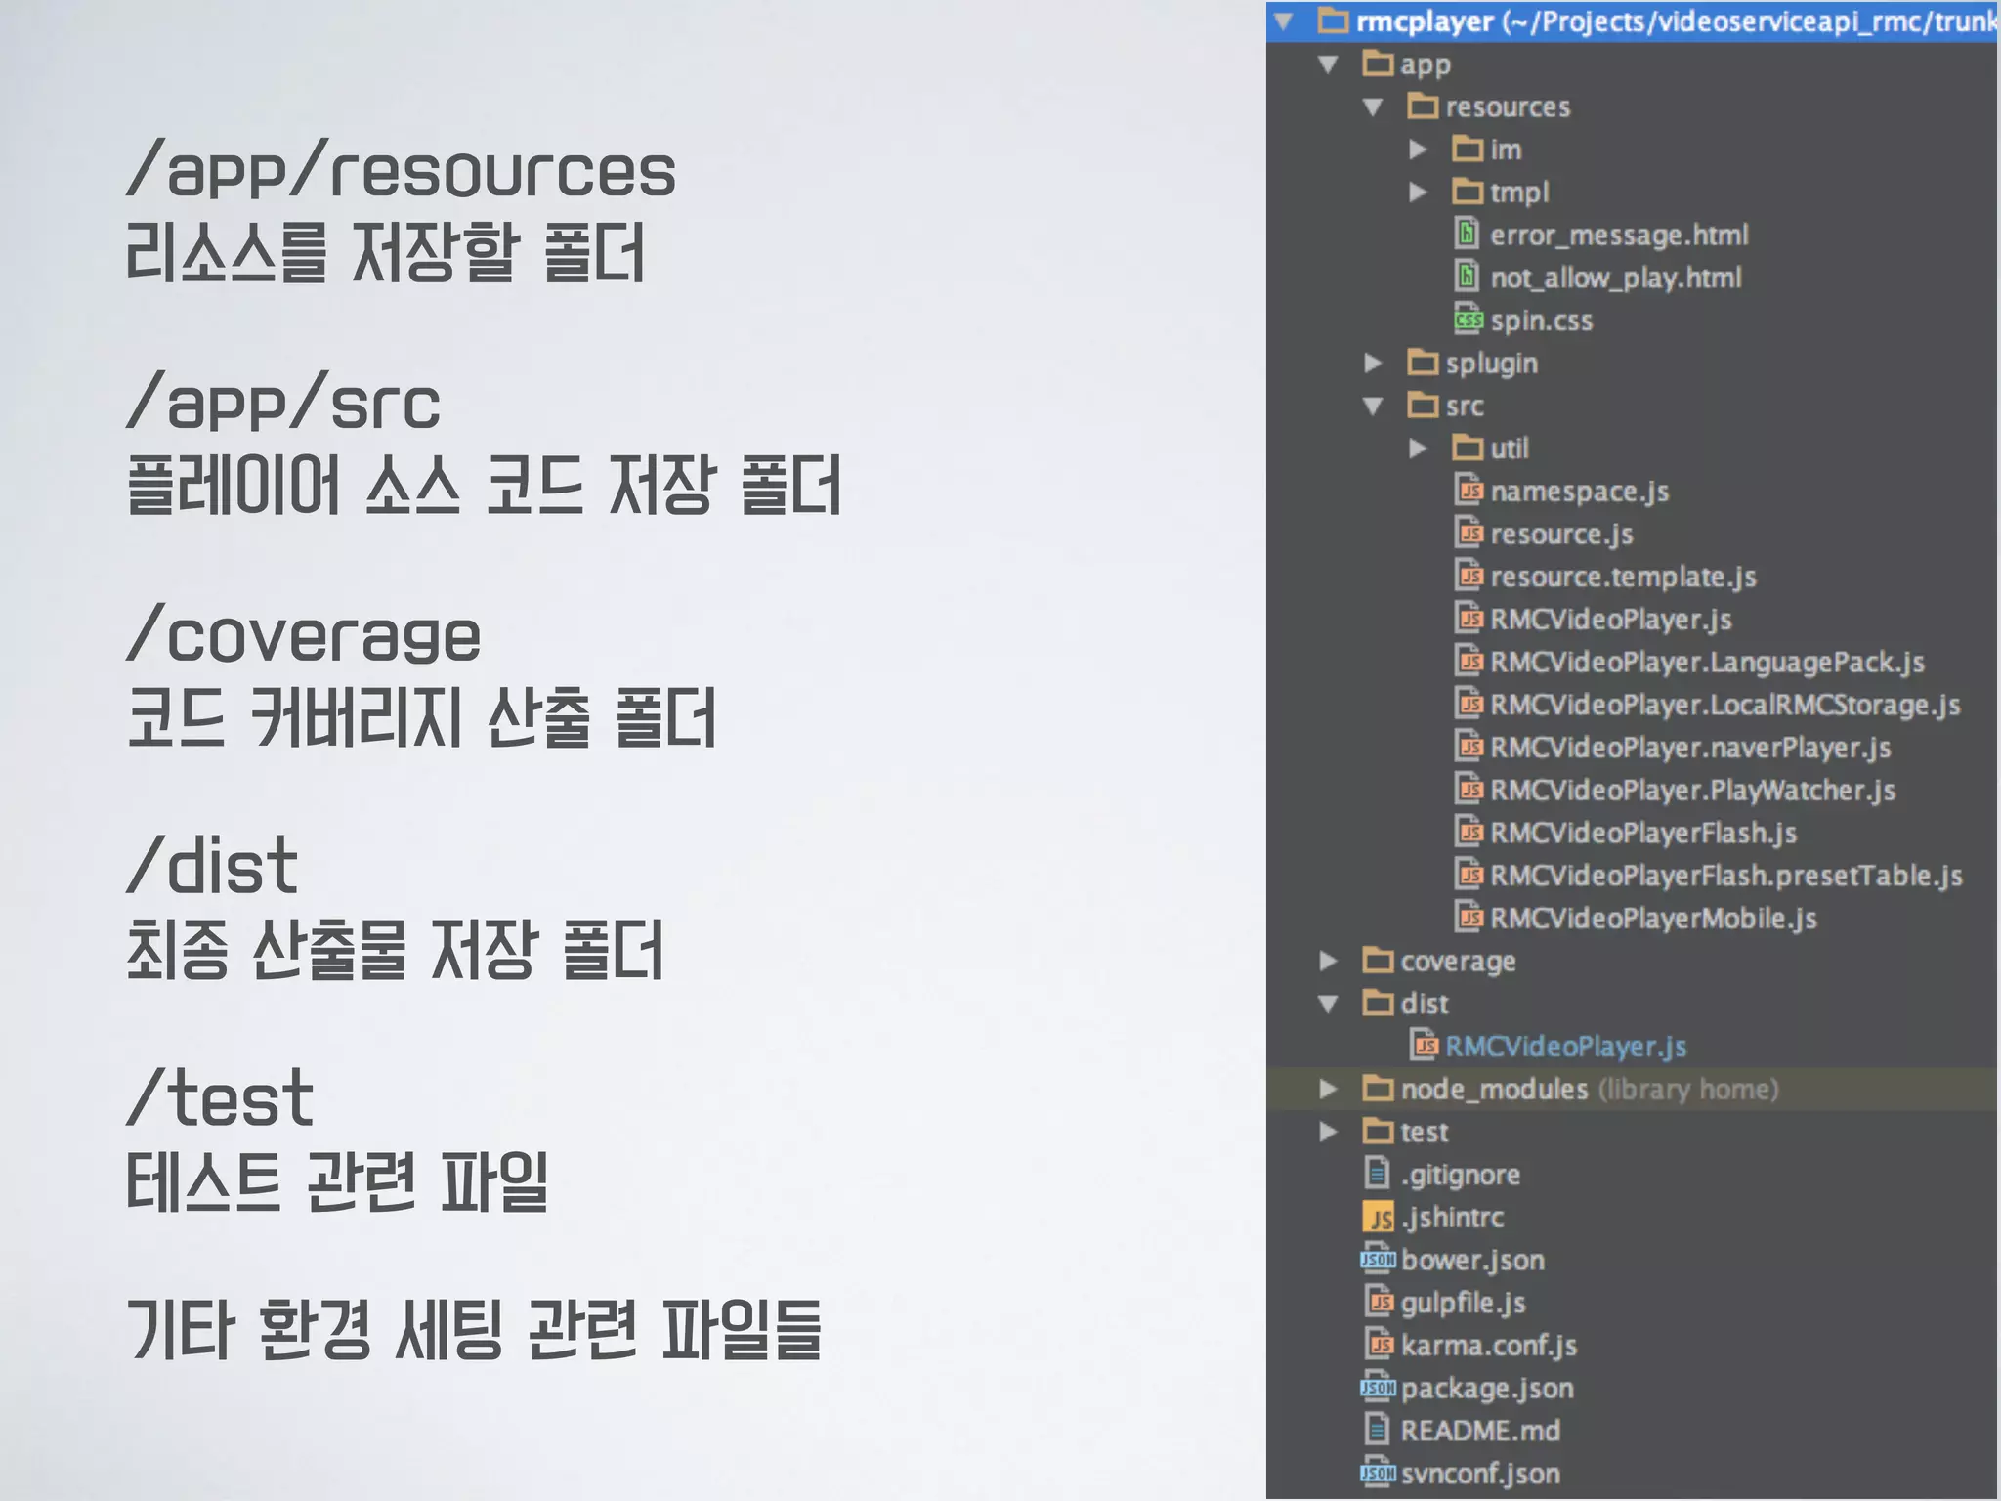Select the node_modules (library home) row

click(x=1632, y=1089)
